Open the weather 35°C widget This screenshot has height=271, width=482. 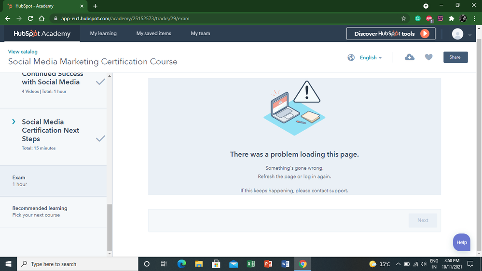click(x=380, y=264)
